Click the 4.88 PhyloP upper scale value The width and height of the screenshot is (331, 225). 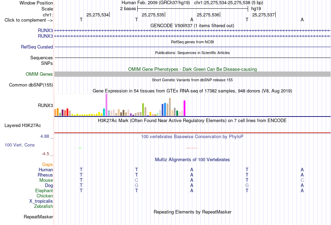point(45,136)
